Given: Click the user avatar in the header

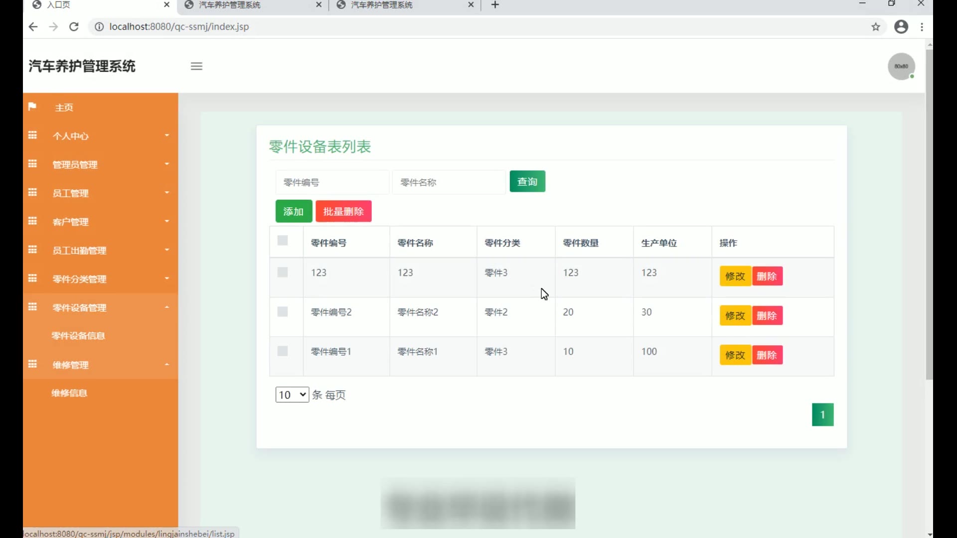Looking at the screenshot, I should [901, 66].
